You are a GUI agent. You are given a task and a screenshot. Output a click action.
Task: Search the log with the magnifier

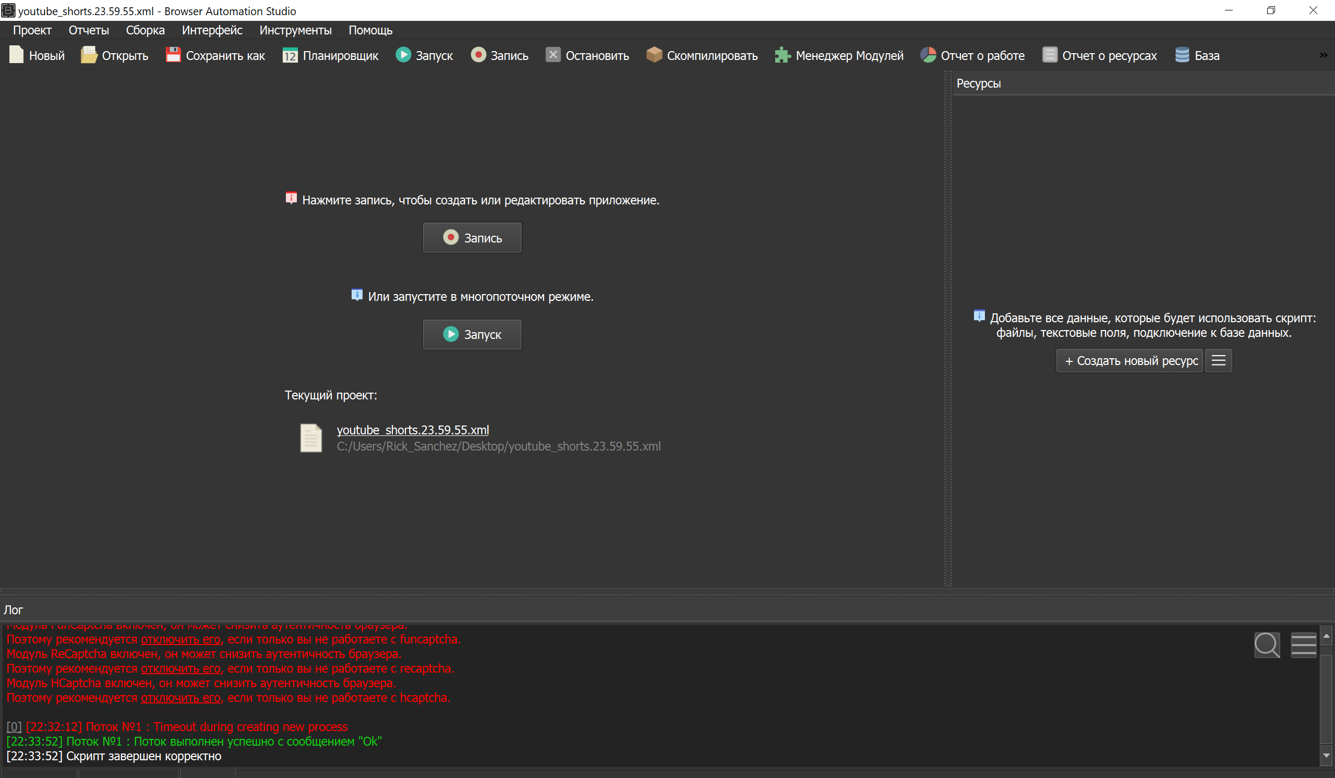tap(1267, 645)
